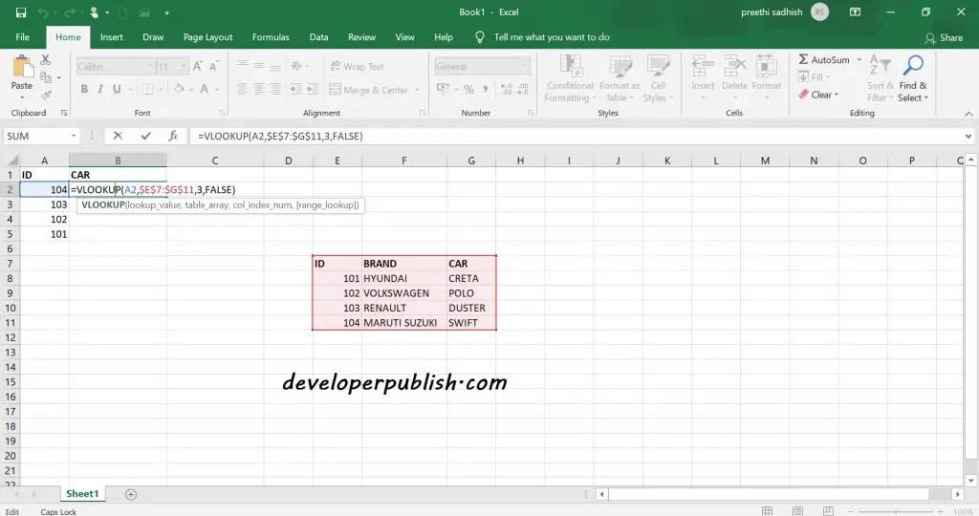
Task: Open the File menu
Action: click(23, 37)
